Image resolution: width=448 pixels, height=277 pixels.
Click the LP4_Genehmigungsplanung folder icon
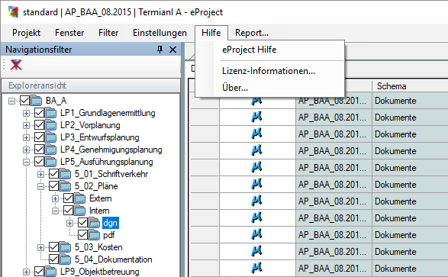(x=50, y=150)
